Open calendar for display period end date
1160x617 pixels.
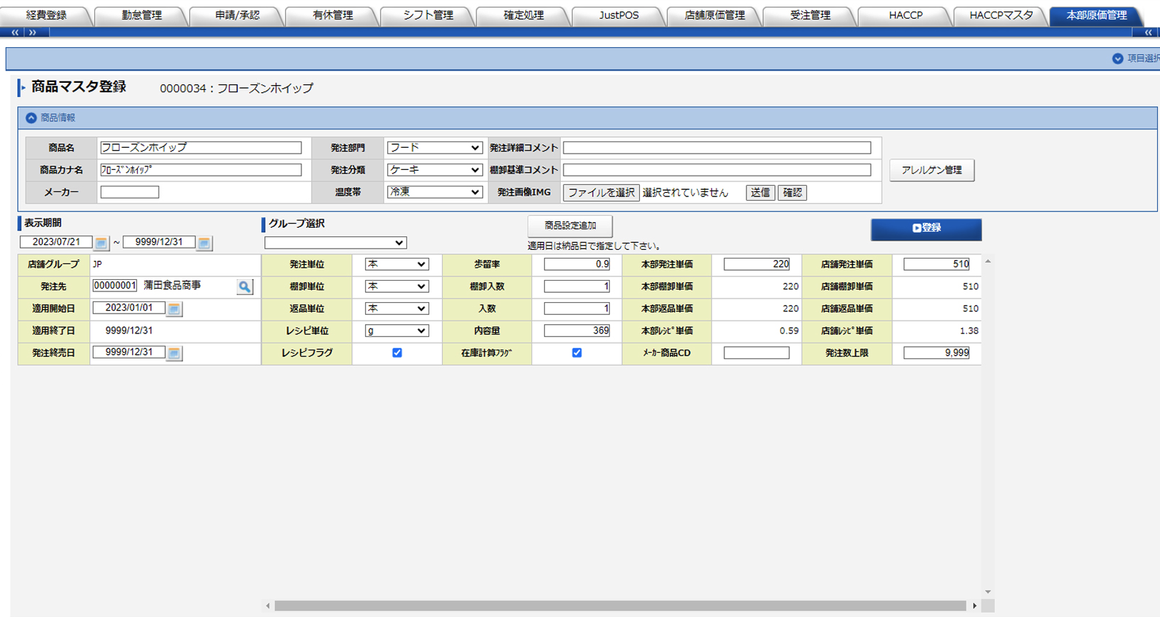click(x=204, y=243)
